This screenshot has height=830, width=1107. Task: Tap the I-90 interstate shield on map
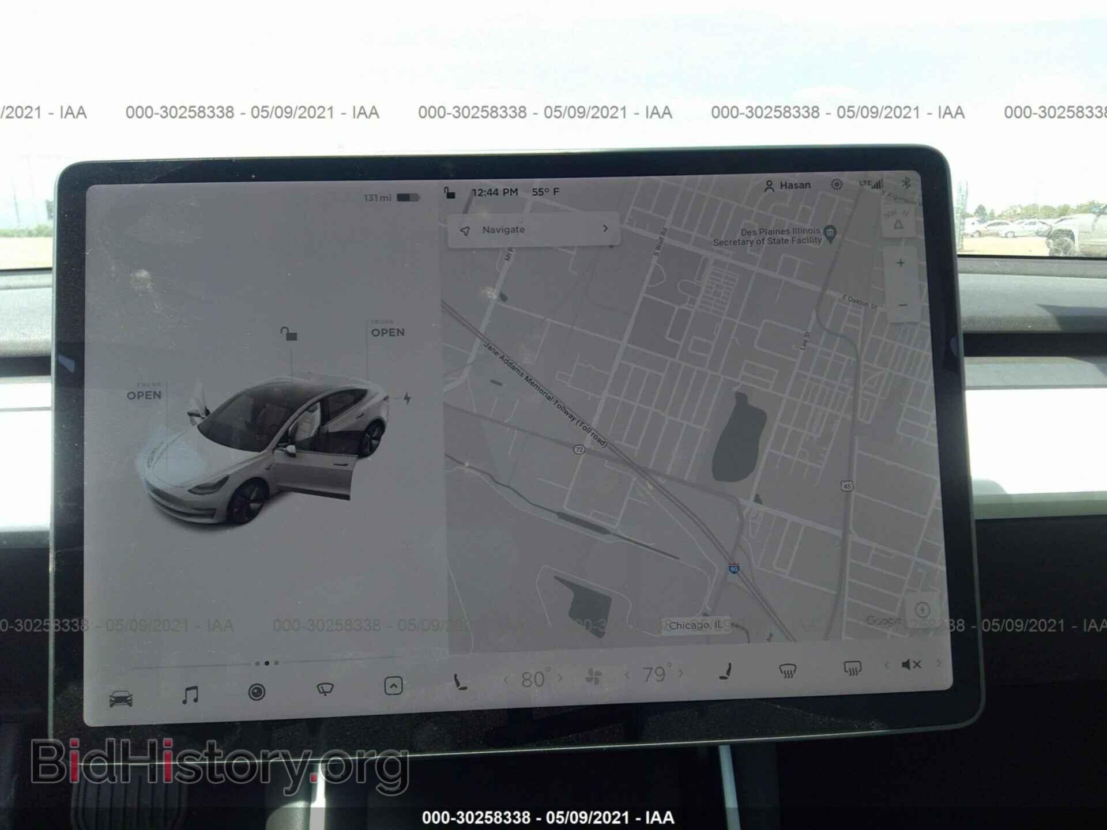click(x=734, y=568)
